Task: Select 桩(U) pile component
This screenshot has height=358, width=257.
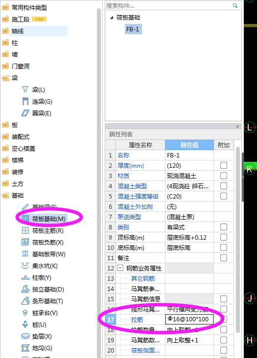Action: click(x=39, y=324)
